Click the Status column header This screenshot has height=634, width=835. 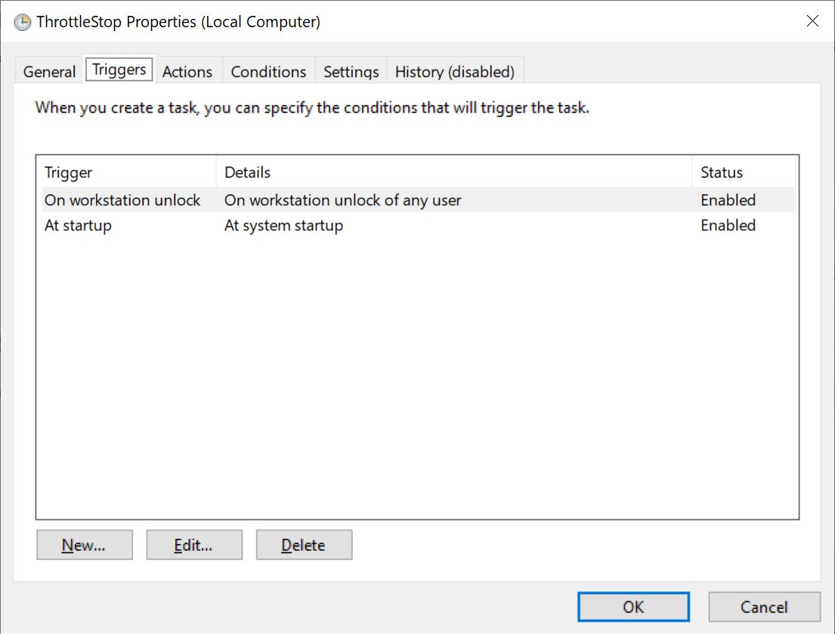[744, 172]
